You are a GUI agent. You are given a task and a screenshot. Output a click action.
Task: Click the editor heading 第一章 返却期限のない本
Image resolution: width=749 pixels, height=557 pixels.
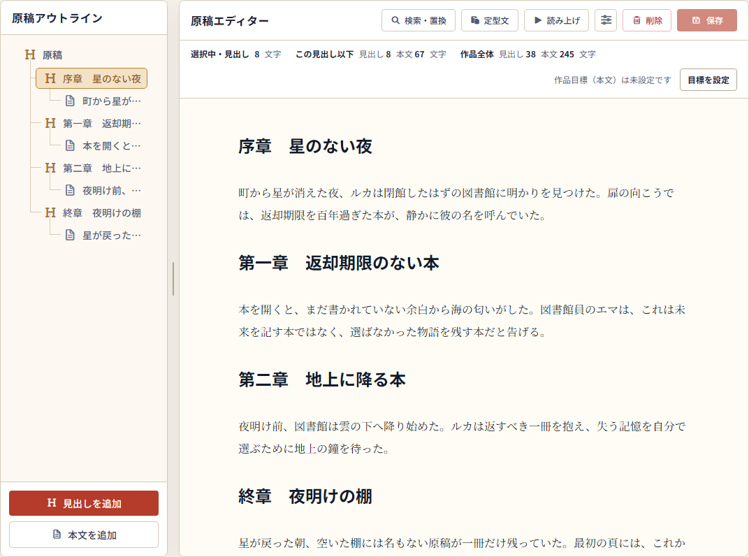pyautogui.click(x=339, y=263)
